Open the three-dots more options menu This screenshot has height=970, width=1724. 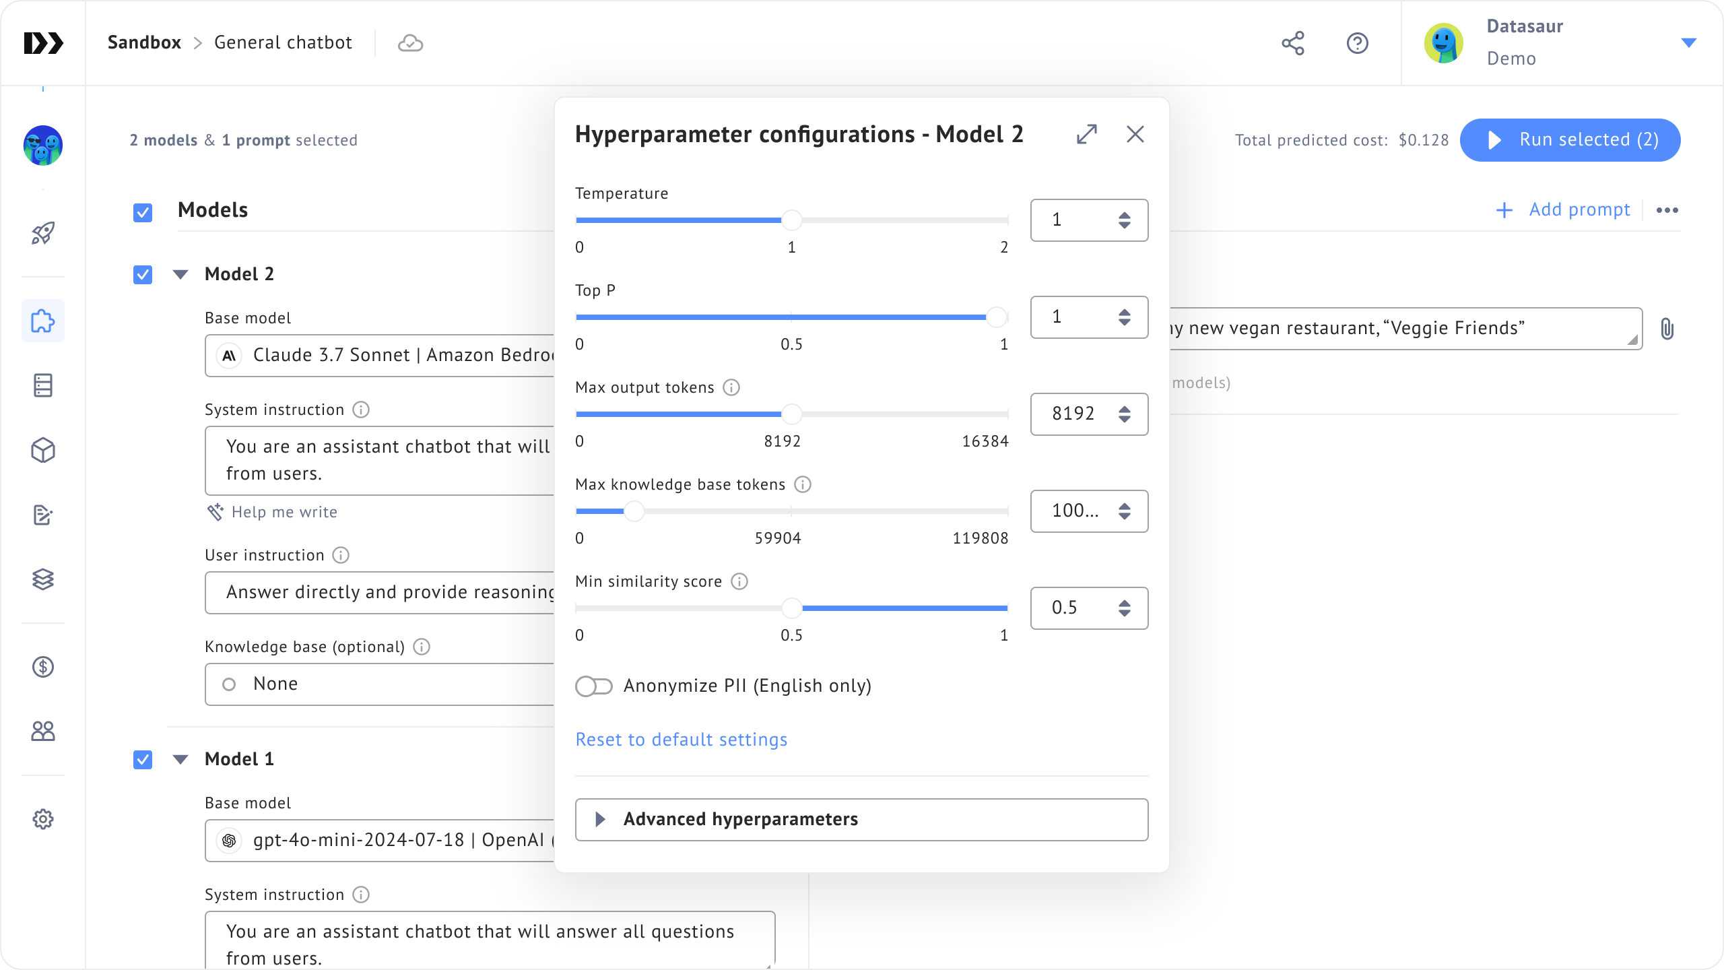click(x=1667, y=210)
